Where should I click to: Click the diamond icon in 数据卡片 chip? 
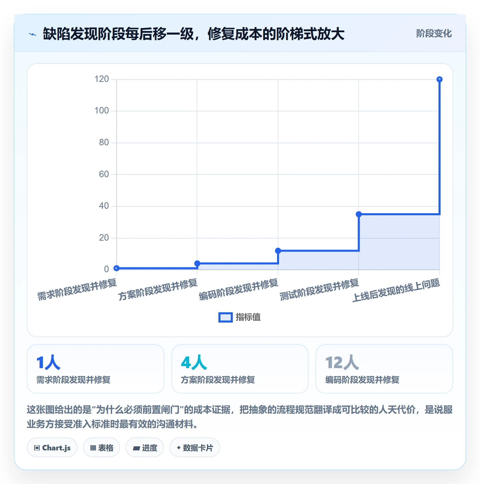pyautogui.click(x=179, y=448)
